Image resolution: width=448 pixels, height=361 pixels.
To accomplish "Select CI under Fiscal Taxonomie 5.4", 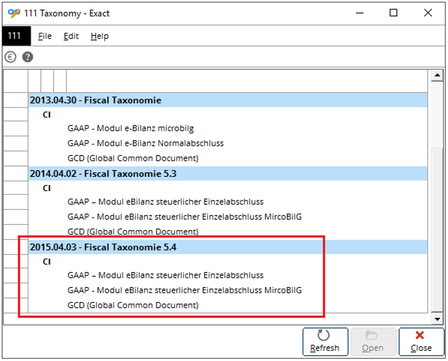I will [x=46, y=262].
